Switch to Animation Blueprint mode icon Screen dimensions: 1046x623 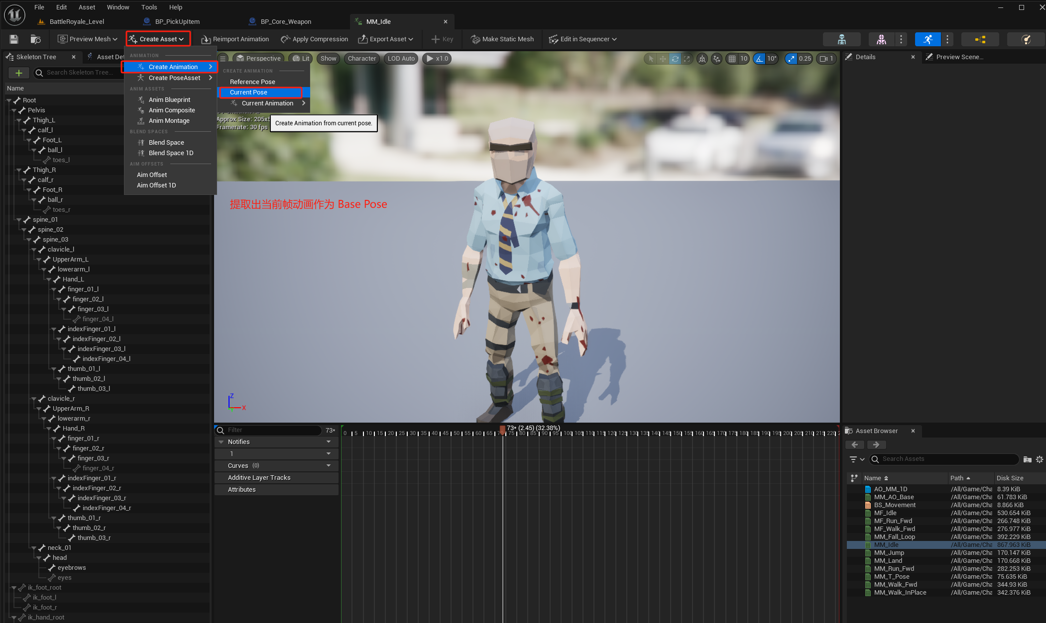coord(980,39)
